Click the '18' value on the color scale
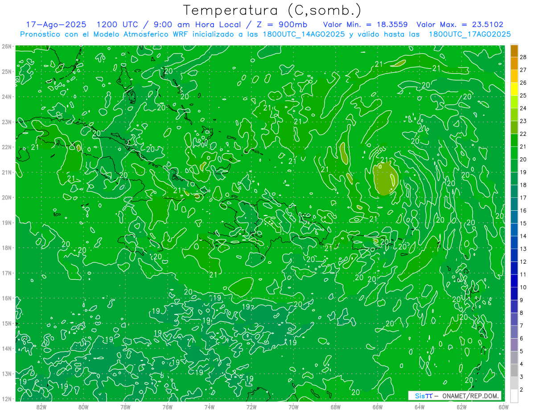The image size is (535, 413). coord(523,185)
